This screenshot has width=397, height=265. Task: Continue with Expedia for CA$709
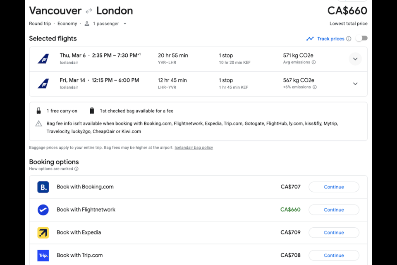pos(334,233)
